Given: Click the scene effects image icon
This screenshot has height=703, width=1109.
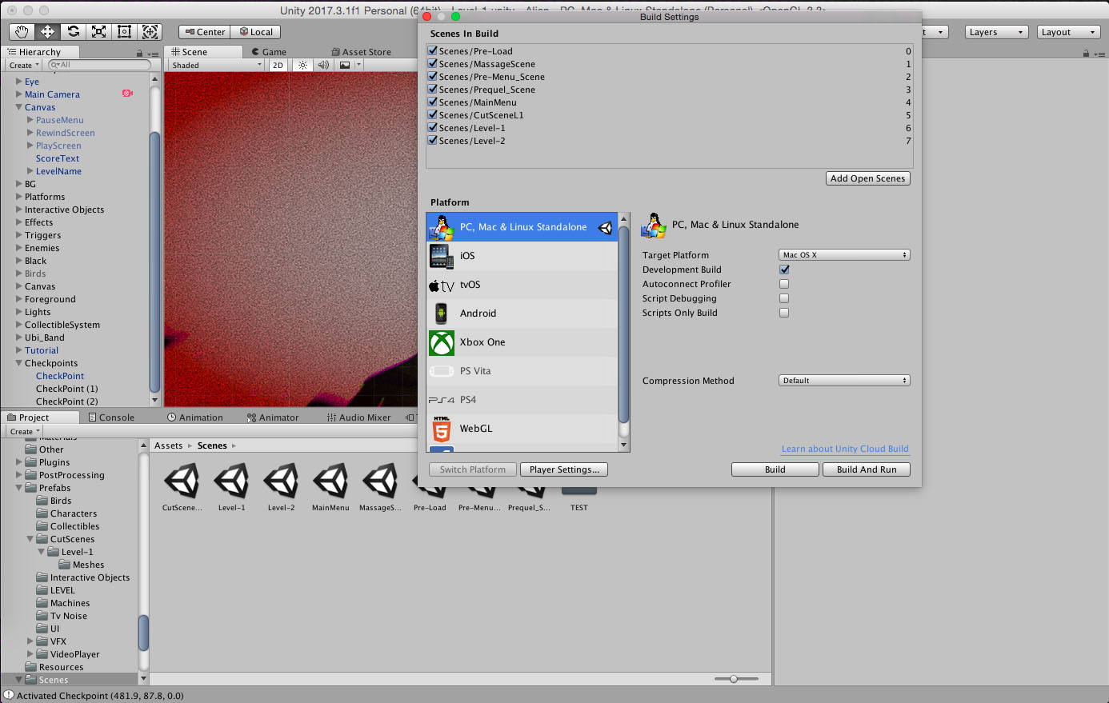Looking at the screenshot, I should tap(345, 66).
